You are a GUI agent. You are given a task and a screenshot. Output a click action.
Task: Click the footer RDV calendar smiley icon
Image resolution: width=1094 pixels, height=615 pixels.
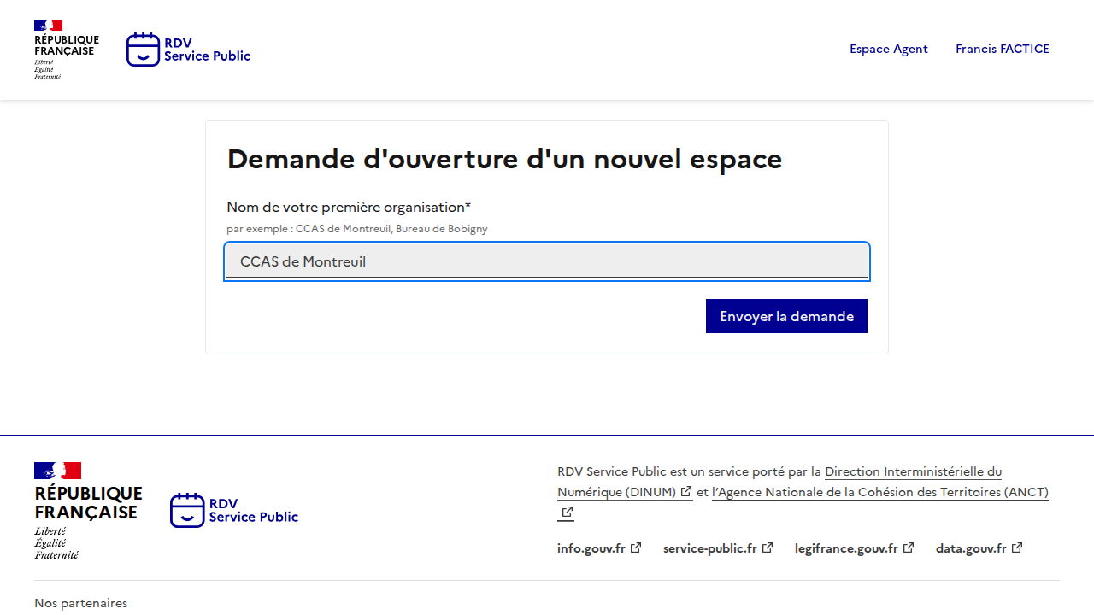187,510
